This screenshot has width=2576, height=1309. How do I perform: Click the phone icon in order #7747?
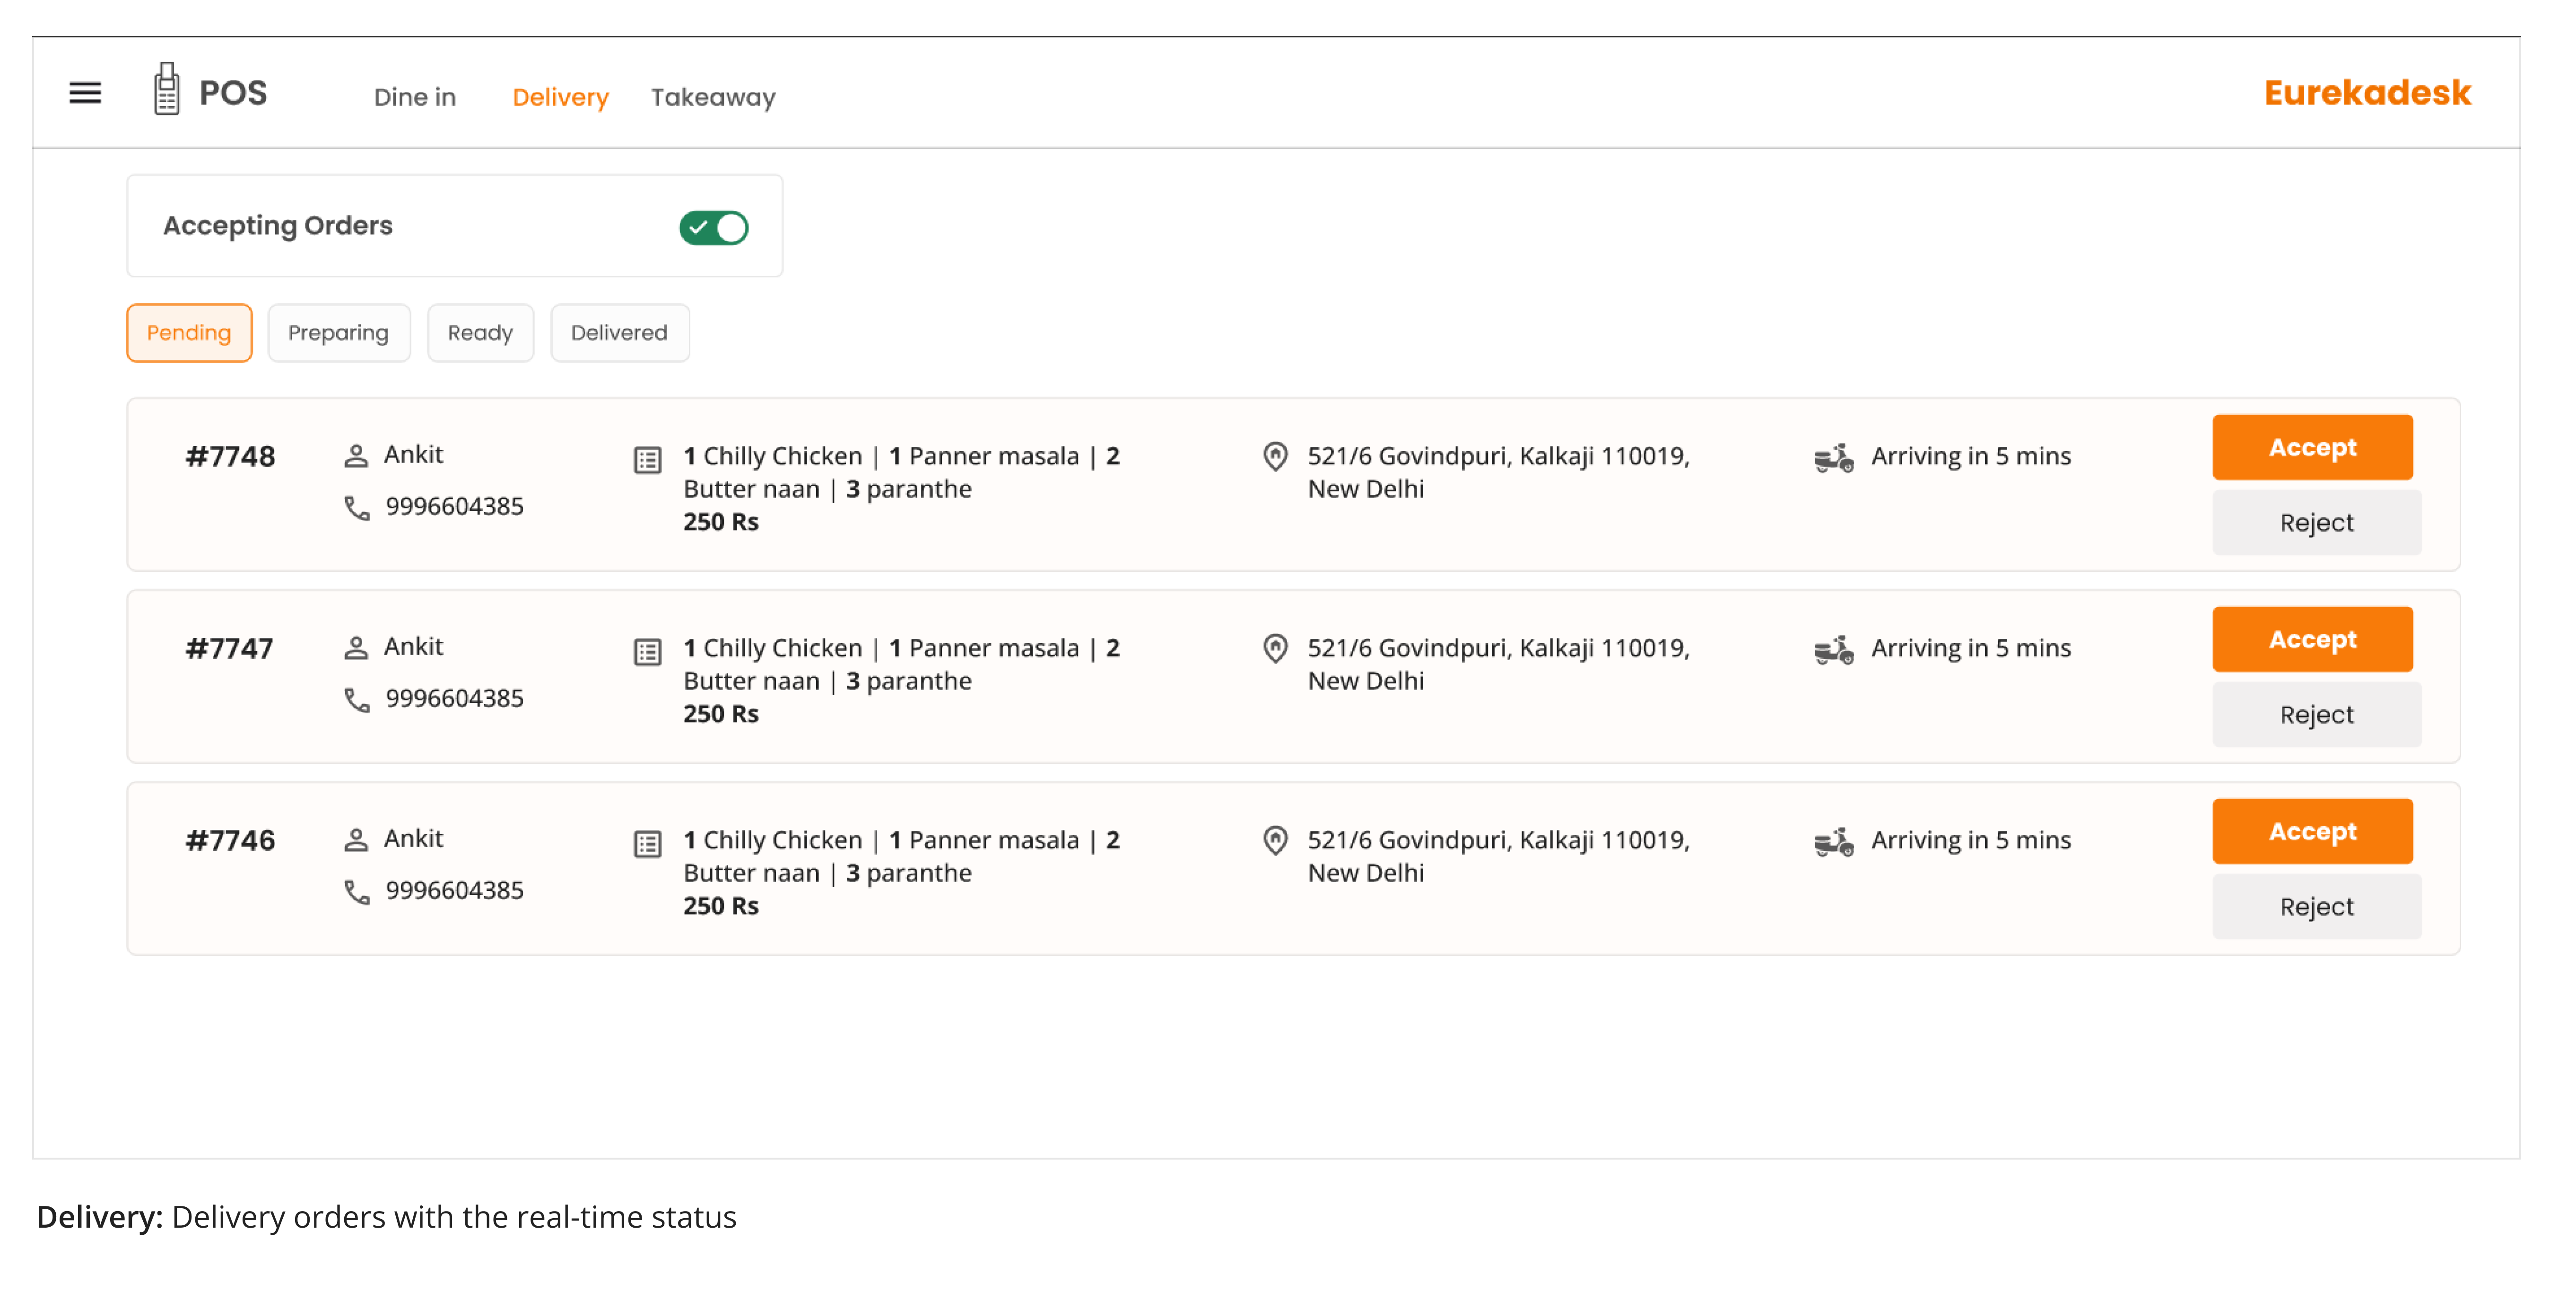(x=357, y=700)
